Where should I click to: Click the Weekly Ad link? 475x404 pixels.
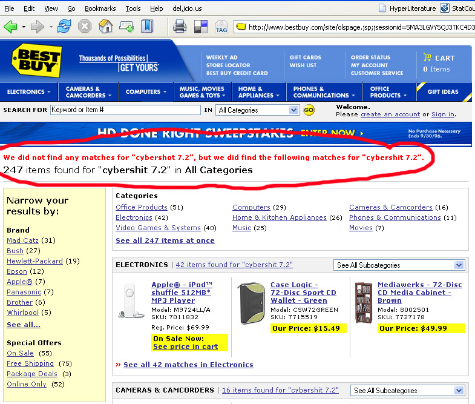click(221, 58)
